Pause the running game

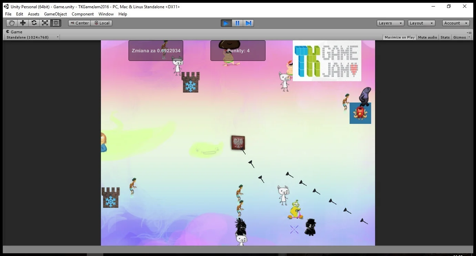tap(237, 23)
